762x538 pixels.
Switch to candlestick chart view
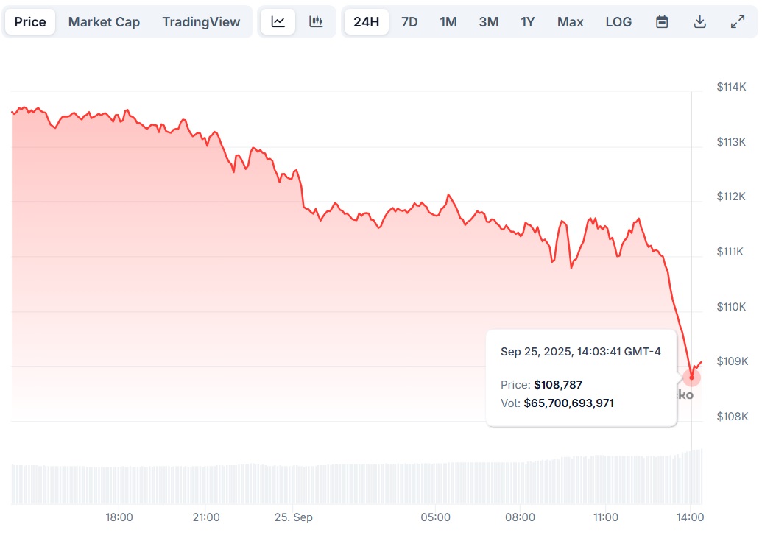[x=316, y=22]
